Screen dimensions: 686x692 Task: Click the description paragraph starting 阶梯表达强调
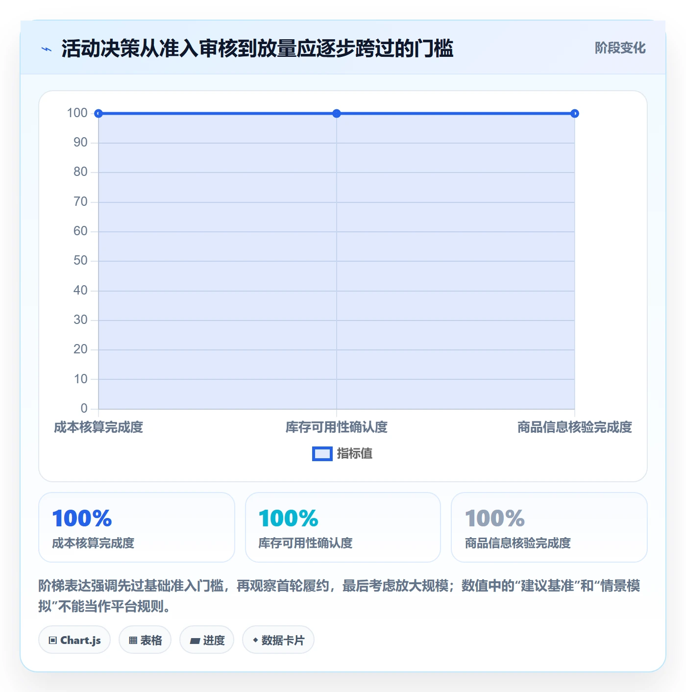point(339,596)
